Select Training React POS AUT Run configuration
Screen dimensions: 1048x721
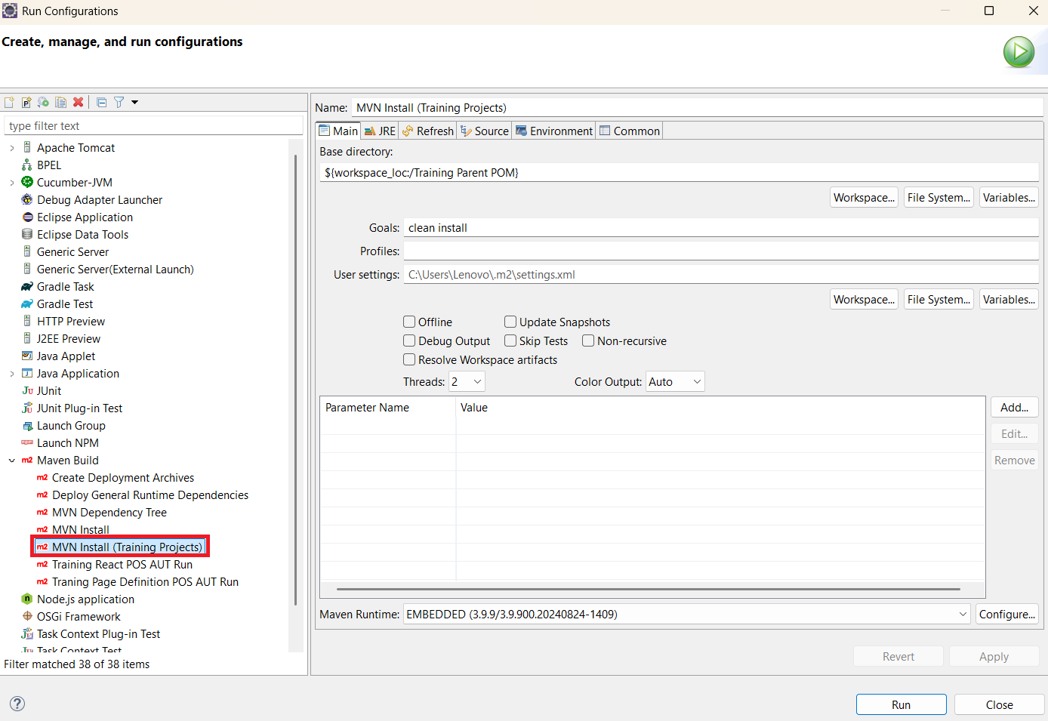point(122,565)
